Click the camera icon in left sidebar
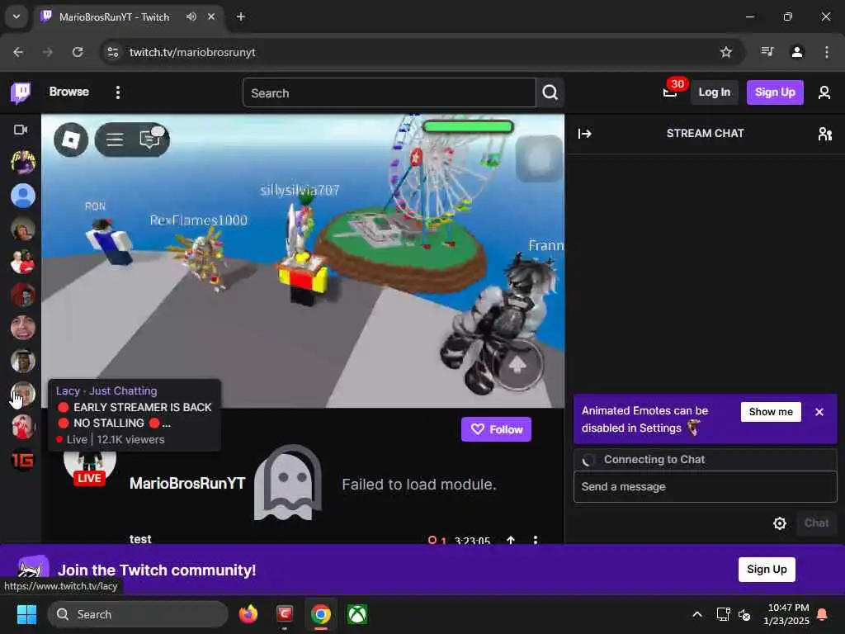 [x=21, y=130]
